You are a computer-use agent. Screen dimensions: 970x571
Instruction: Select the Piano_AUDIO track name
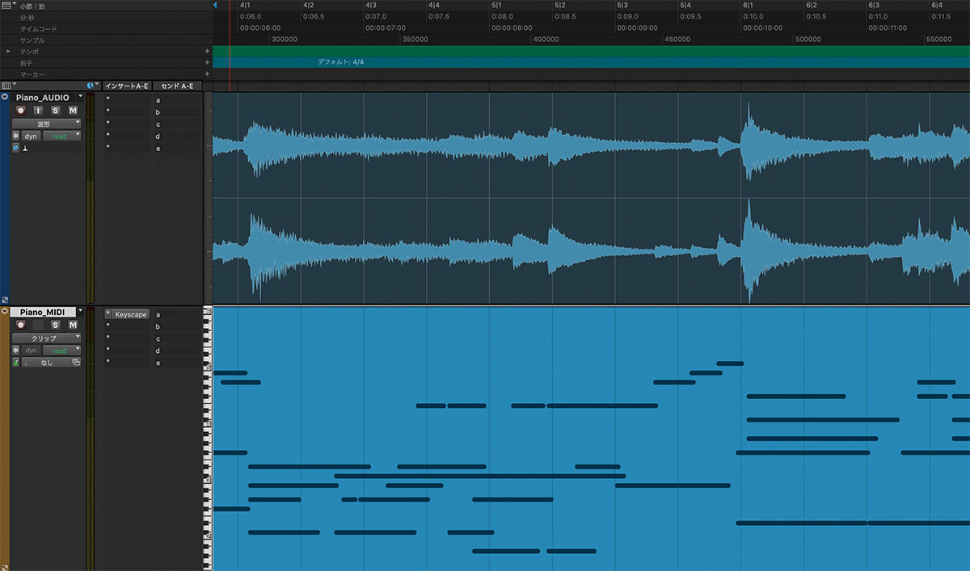43,98
